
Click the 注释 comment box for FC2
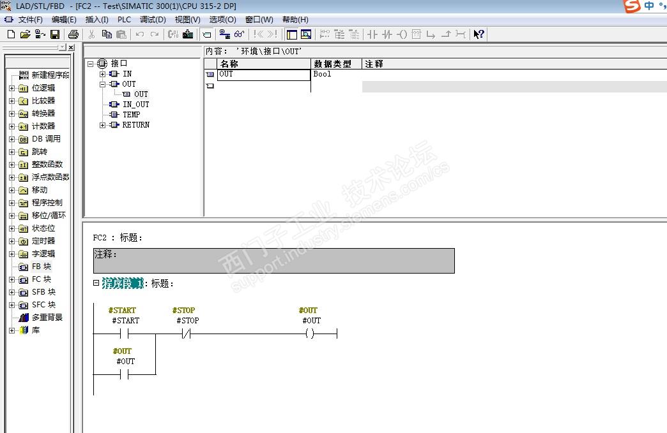[x=274, y=261]
